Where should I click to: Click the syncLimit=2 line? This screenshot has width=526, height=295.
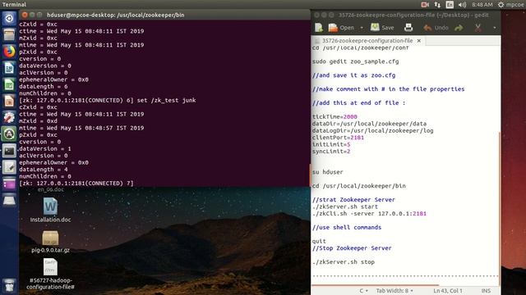(331, 151)
